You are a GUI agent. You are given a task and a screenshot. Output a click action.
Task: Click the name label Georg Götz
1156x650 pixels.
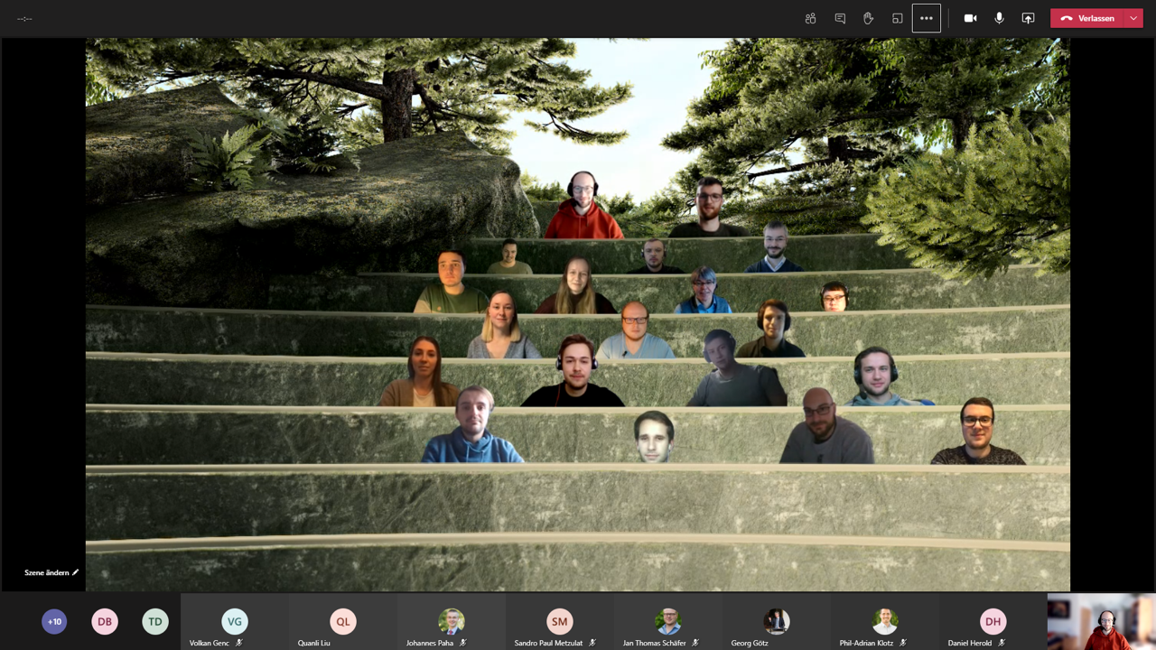click(x=750, y=643)
